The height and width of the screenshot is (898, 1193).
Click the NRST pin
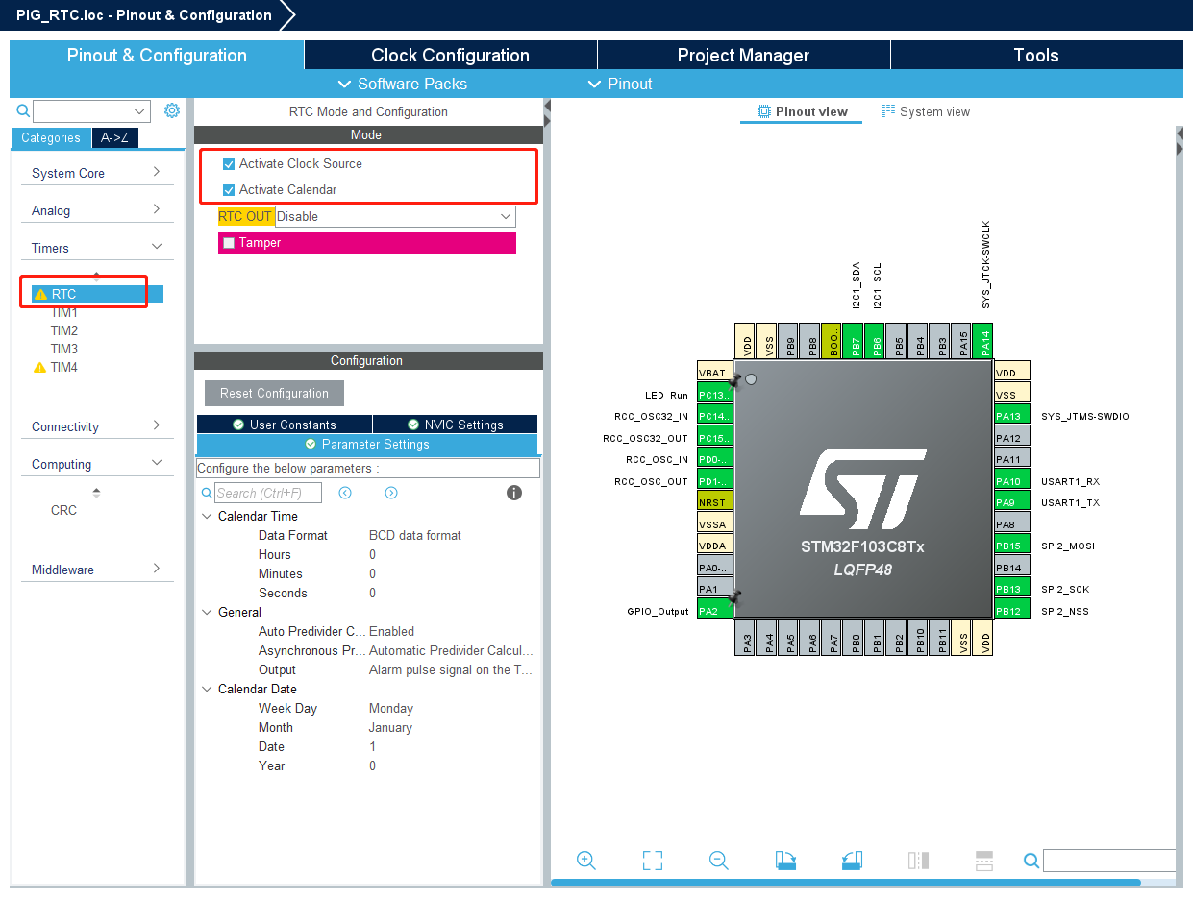tap(714, 502)
